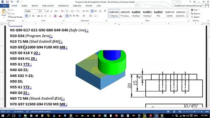Switch to the INSERT tab
The height and width of the screenshot is (118, 210).
click(24, 6)
